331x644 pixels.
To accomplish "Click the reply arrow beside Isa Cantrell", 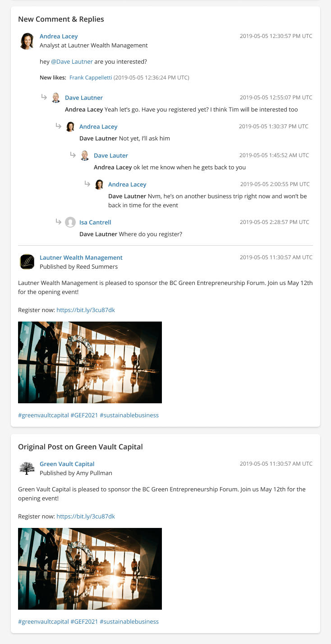I will (58, 222).
